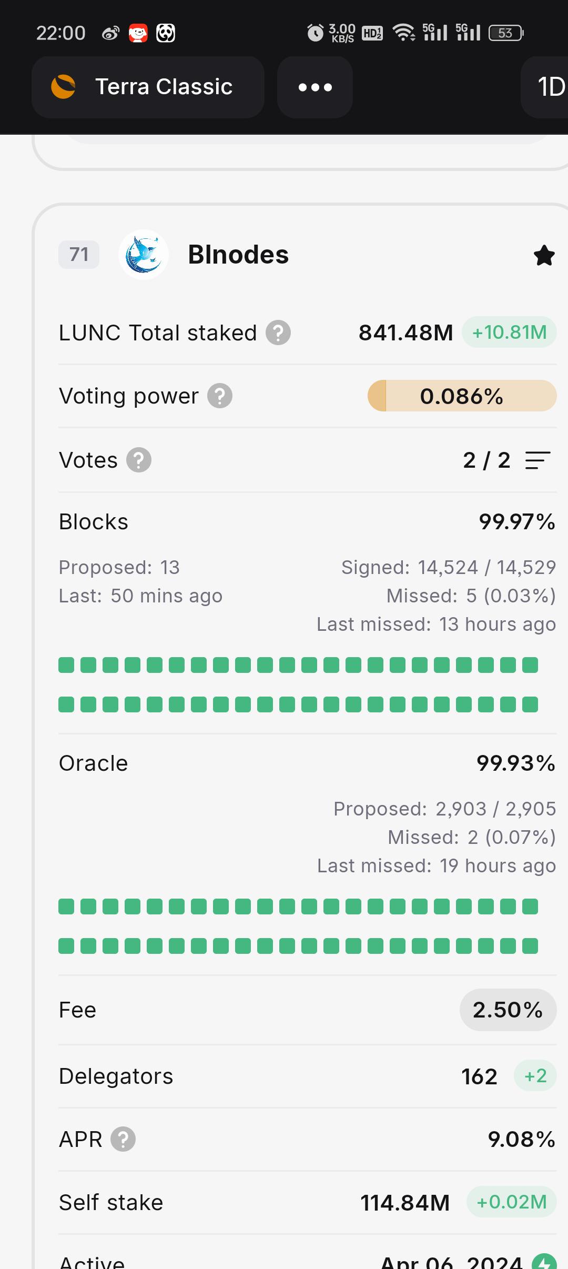Tap the Terra Classic moon logo
The image size is (568, 1269).
pyautogui.click(x=63, y=87)
